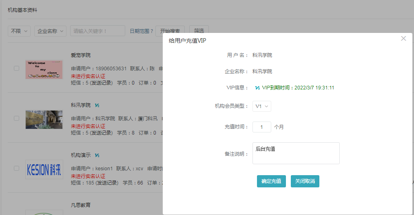The width and height of the screenshot is (414, 215).
Task: Focus the keyword search input box
Action: coord(97,31)
